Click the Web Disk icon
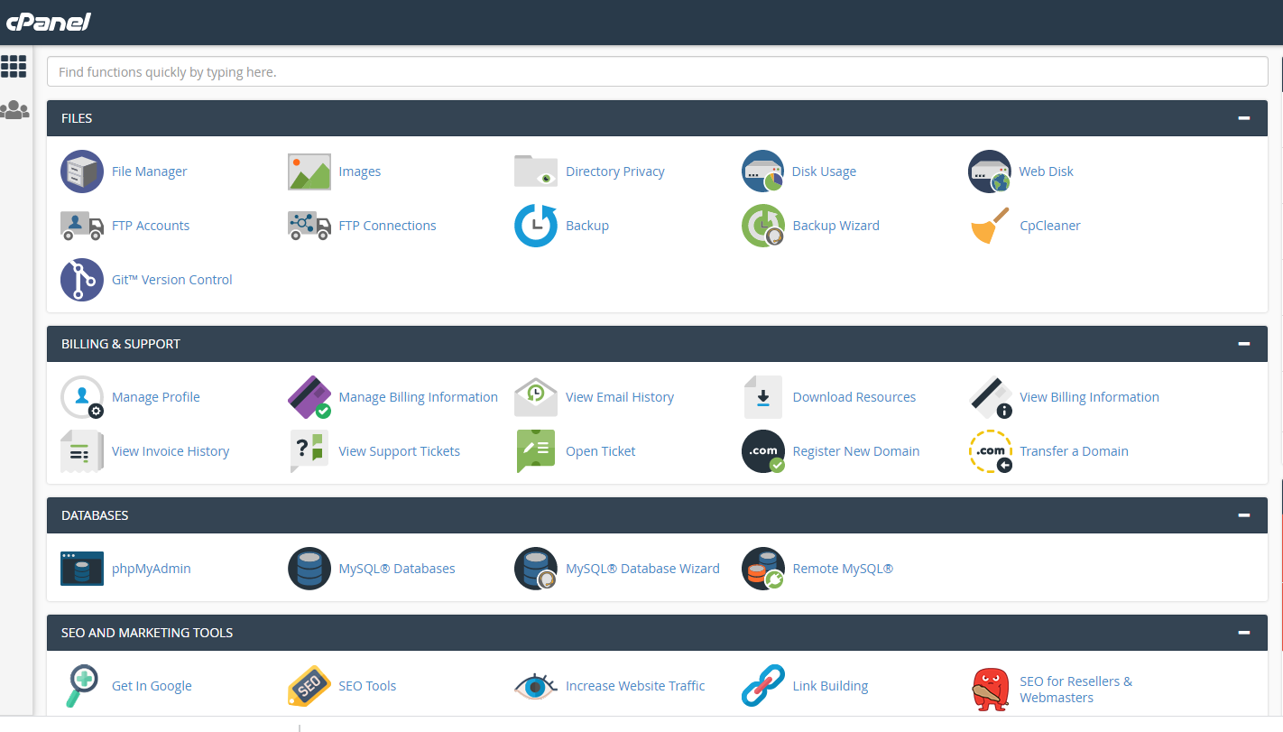The width and height of the screenshot is (1283, 732). coord(990,171)
